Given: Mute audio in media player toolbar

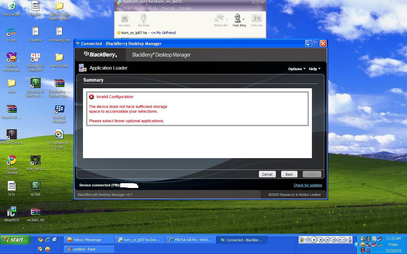Looking at the screenshot, I should point(340,240).
